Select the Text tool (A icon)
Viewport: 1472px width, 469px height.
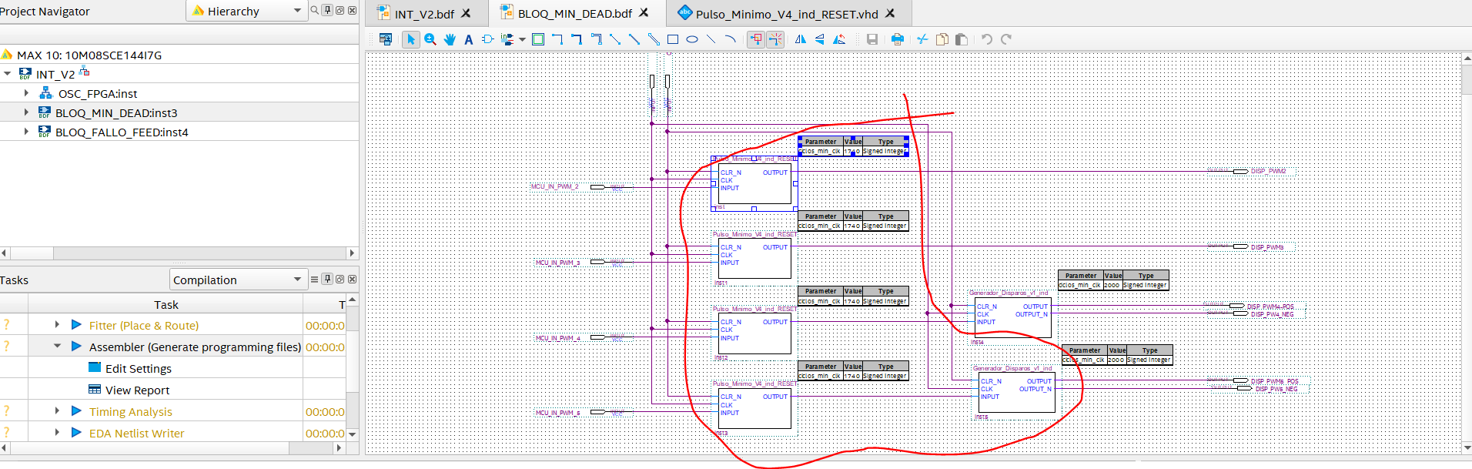pyautogui.click(x=468, y=39)
